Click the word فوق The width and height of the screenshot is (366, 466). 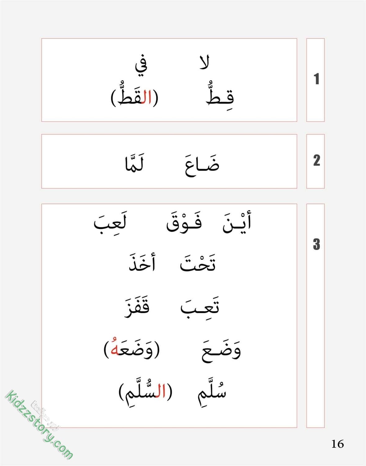[184, 222]
